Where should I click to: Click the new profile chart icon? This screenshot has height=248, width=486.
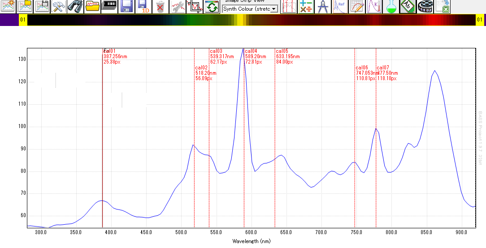[9, 6]
